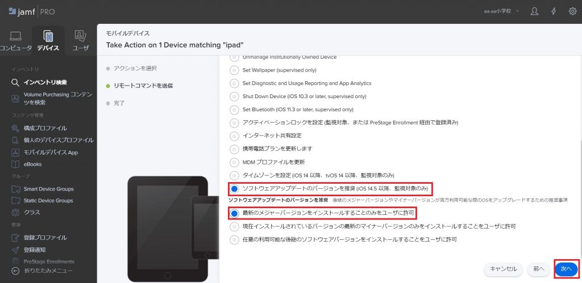This screenshot has width=582, height=283.
Task: Open 登録プロファイル in the sidebar
Action: [45, 238]
